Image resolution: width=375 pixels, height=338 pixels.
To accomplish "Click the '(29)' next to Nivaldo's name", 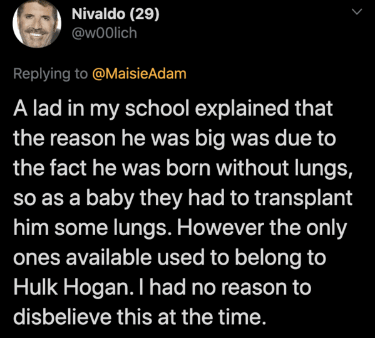I will (x=145, y=14).
